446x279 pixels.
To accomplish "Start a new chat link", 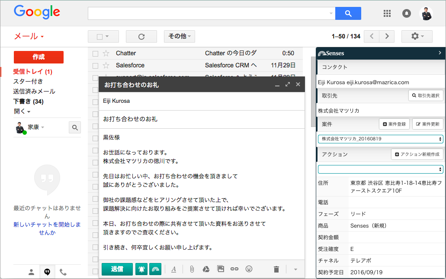I will click(x=47, y=228).
